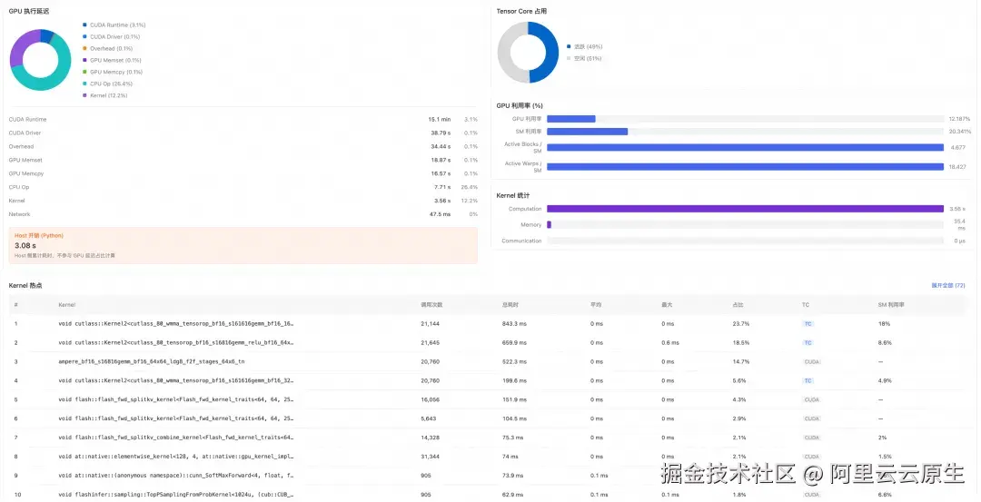This screenshot has width=981, height=502.
Task: Click the CUDA badge in kernel row 5
Action: click(811, 399)
